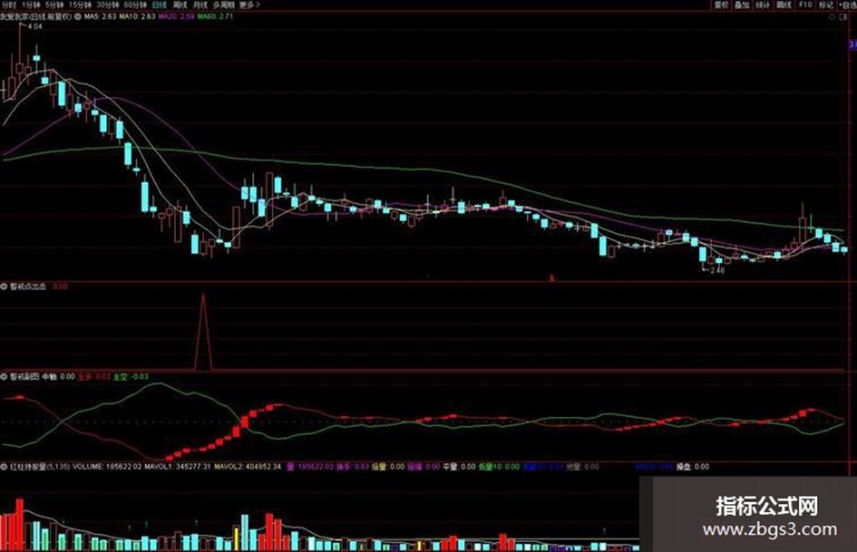This screenshot has width=857, height=552.
Task: Expand the 更多 more periods menu
Action: (249, 5)
